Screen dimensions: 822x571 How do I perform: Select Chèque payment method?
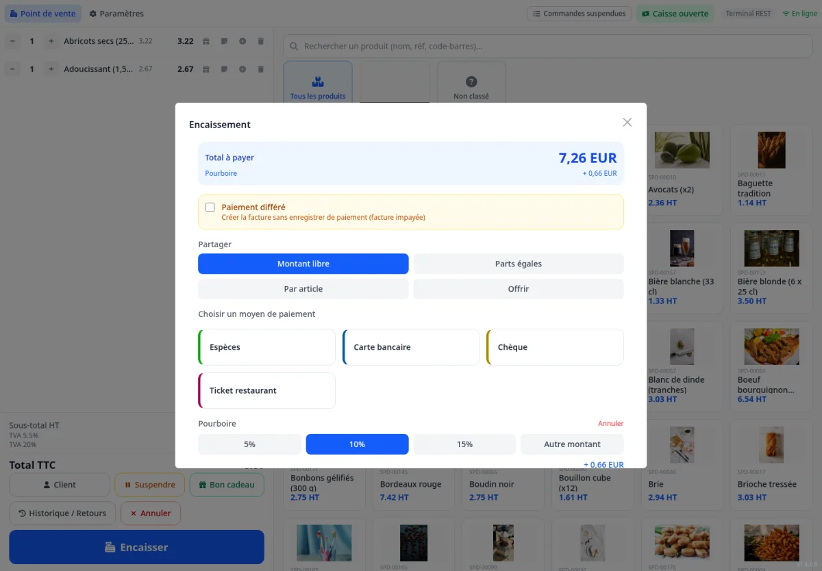pyautogui.click(x=555, y=347)
